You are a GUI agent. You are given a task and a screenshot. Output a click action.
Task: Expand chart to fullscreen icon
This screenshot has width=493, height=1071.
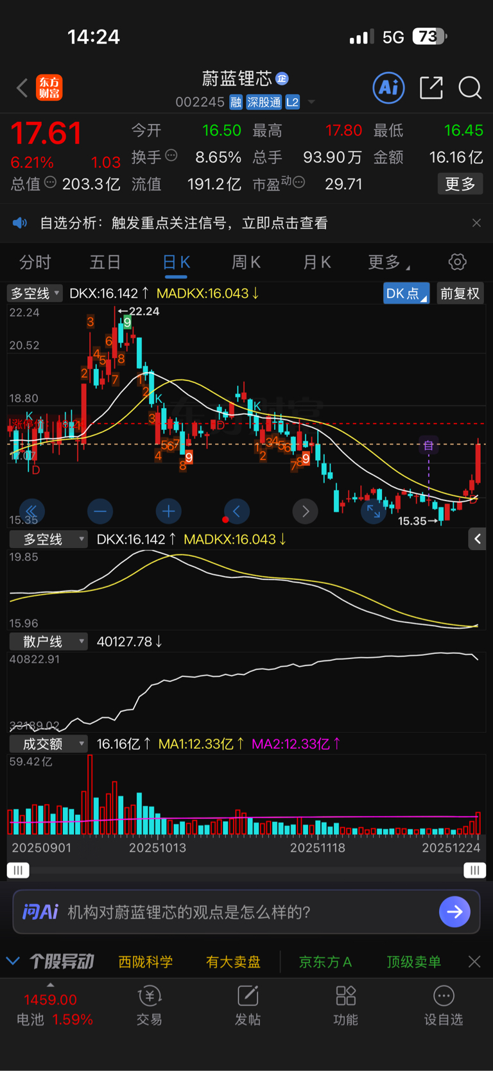374,511
